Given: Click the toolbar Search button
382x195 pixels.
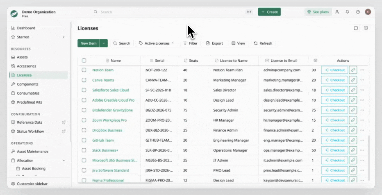Looking at the screenshot, I should pos(122,43).
